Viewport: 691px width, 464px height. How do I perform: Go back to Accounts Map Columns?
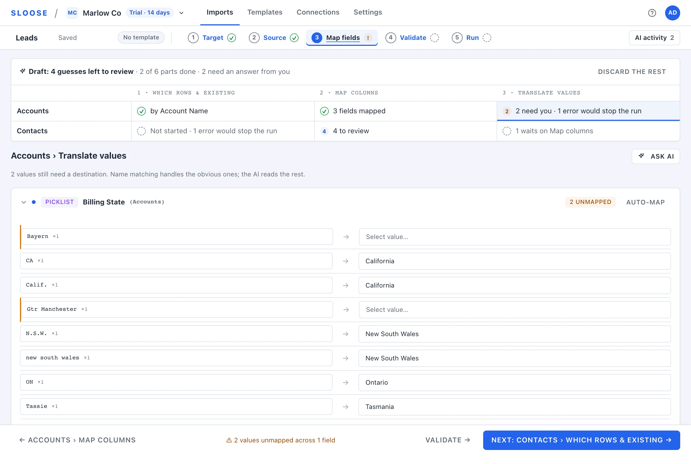click(77, 440)
